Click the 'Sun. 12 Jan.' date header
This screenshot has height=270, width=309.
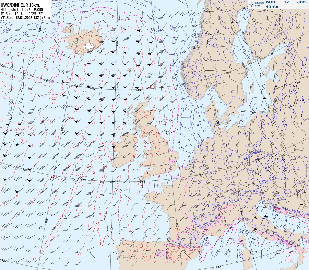(286, 2)
